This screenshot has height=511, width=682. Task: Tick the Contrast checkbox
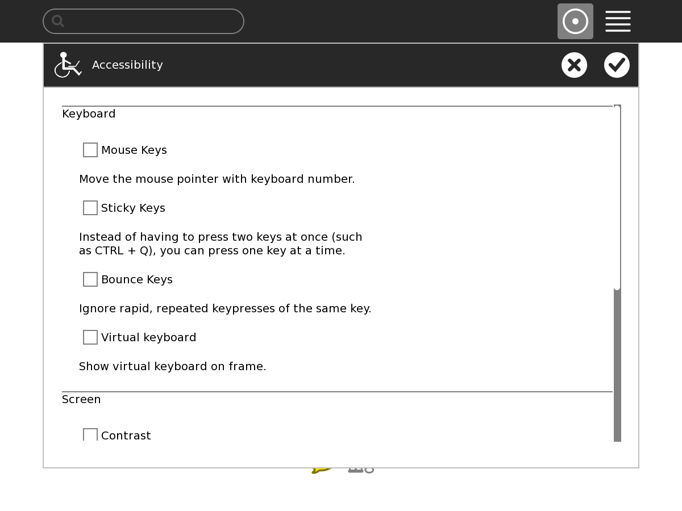[90, 435]
